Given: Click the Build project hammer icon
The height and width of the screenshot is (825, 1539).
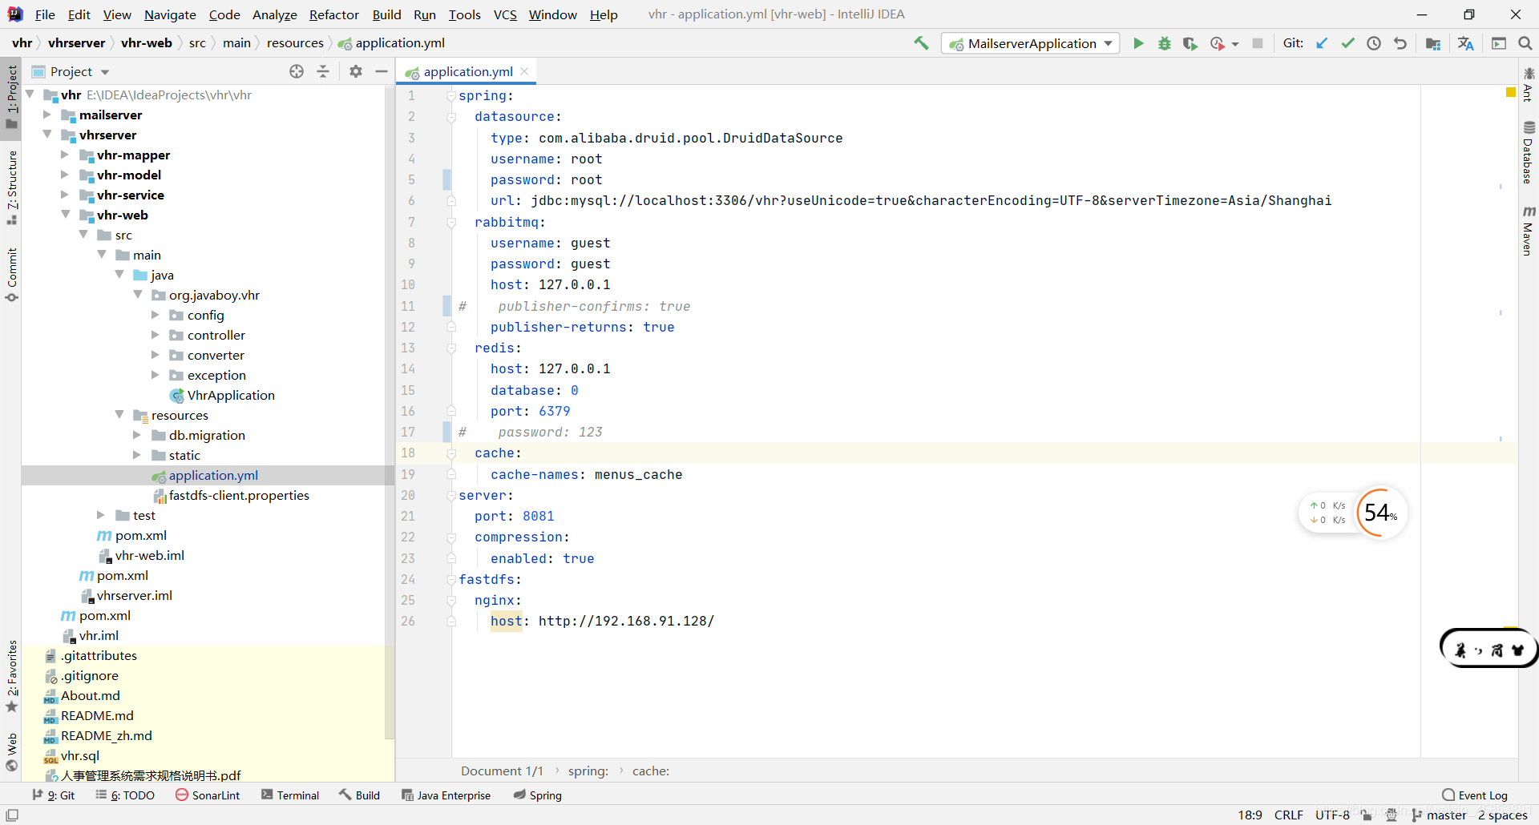Looking at the screenshot, I should click(x=921, y=43).
